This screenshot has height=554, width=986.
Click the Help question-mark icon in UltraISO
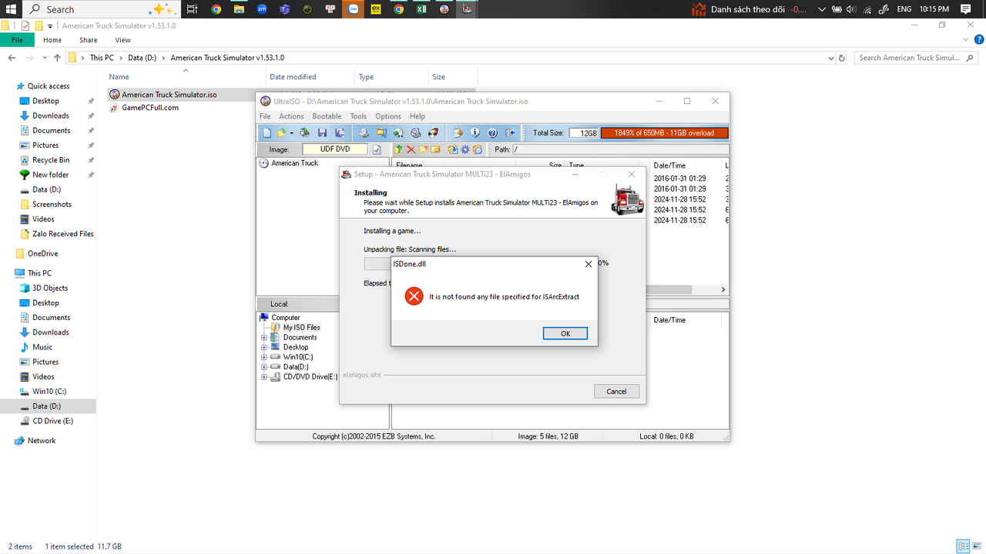pyautogui.click(x=492, y=133)
